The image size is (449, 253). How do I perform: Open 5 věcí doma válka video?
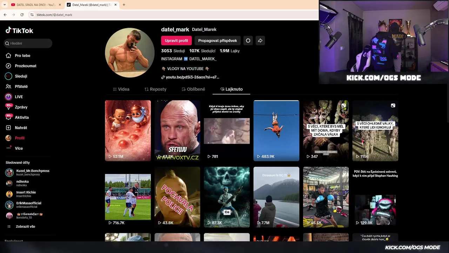(326, 131)
